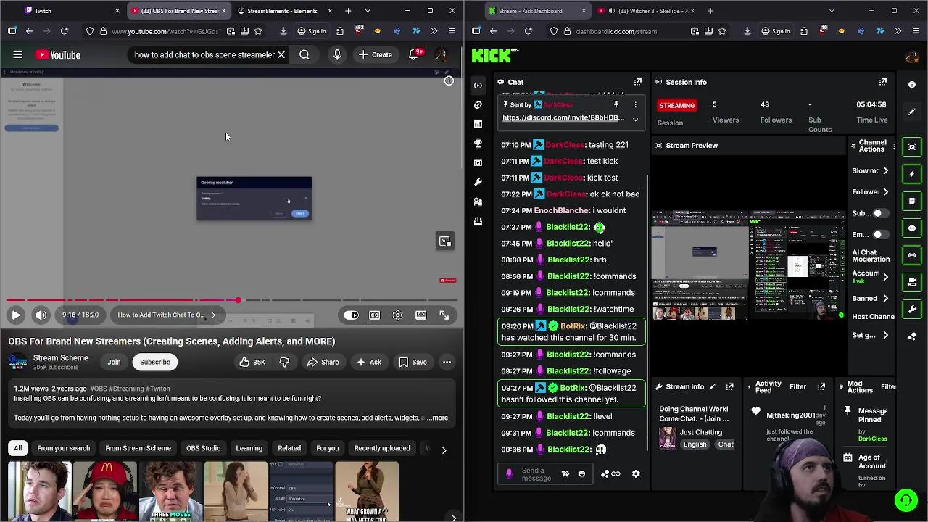Image resolution: width=928 pixels, height=522 pixels.
Task: Pop out the Kick Chat panel
Action: pyautogui.click(x=638, y=82)
